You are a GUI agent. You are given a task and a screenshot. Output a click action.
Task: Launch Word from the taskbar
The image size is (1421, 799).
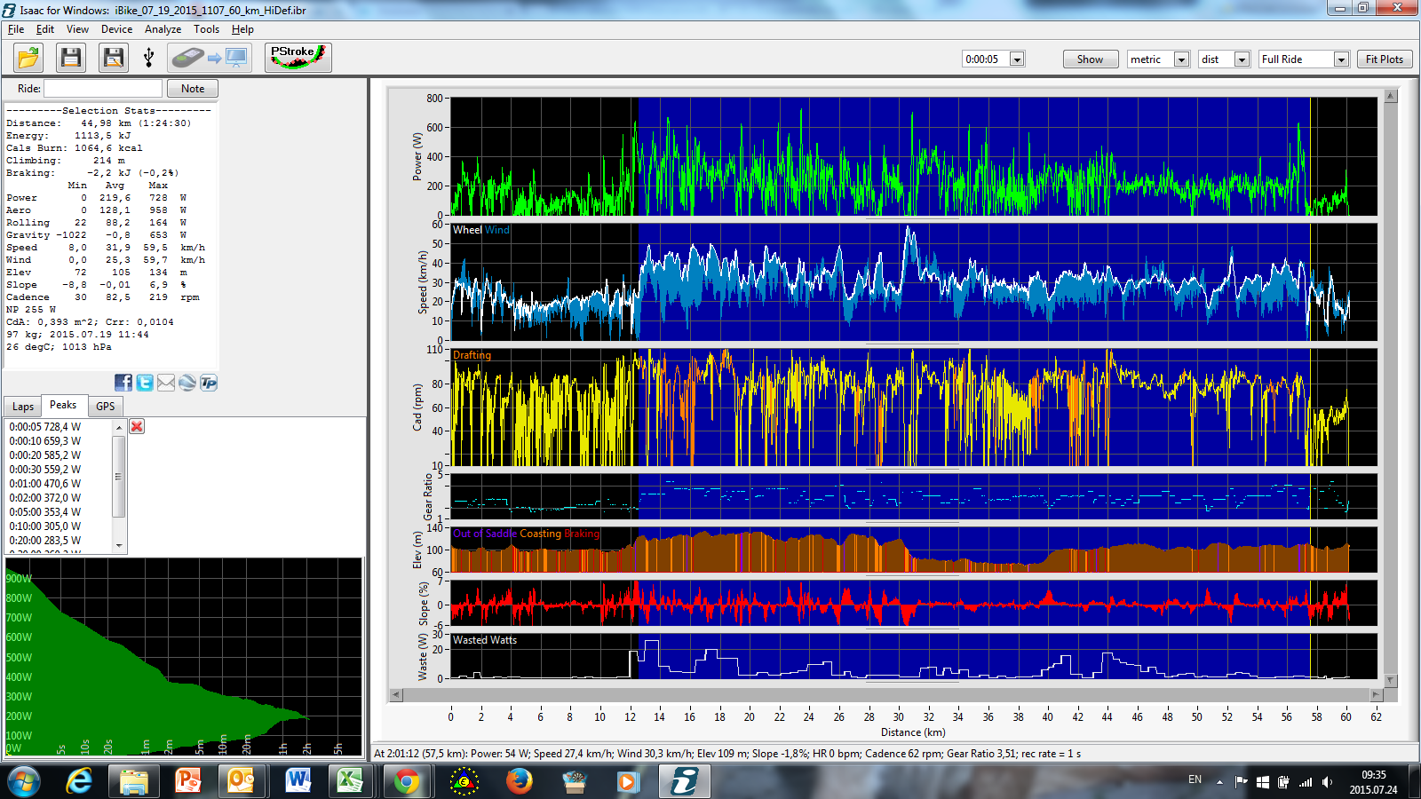(298, 781)
